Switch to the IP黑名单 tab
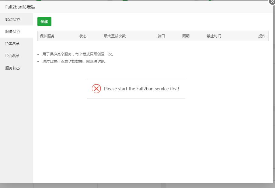The height and width of the screenshot is (188, 275). [x=16, y=44]
